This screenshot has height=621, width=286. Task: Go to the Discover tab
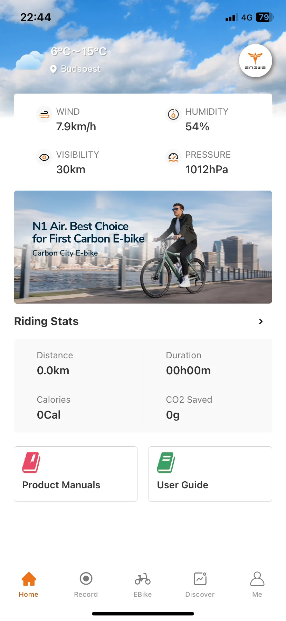pos(200,584)
